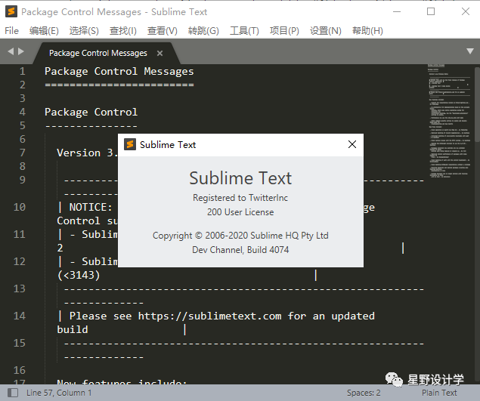Screen dimensions: 480x401
Task: Click the copyright line in dialog
Action: point(240,236)
